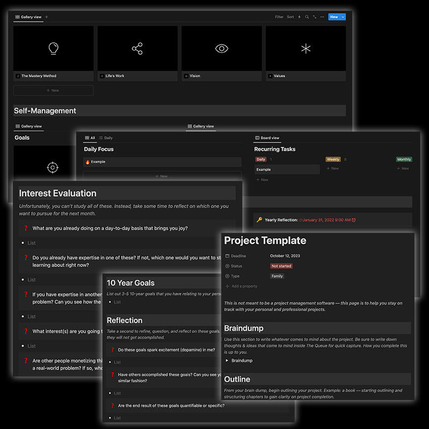
Task: Click the expand full-page arrows icon
Action: pyautogui.click(x=314, y=17)
